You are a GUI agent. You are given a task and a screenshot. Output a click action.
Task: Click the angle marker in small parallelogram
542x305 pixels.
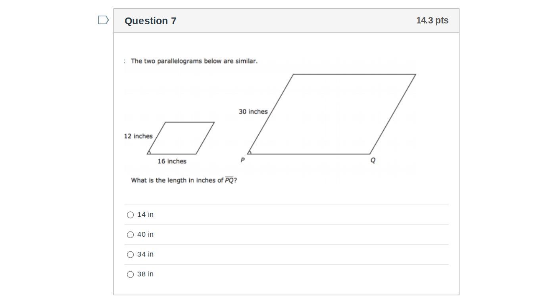149,152
